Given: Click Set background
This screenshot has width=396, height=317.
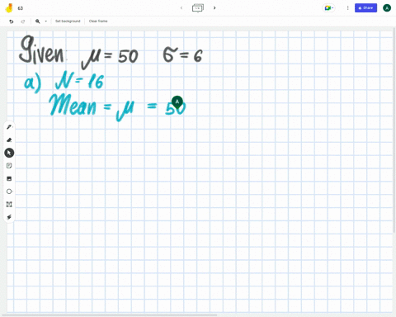Looking at the screenshot, I should pos(68,21).
